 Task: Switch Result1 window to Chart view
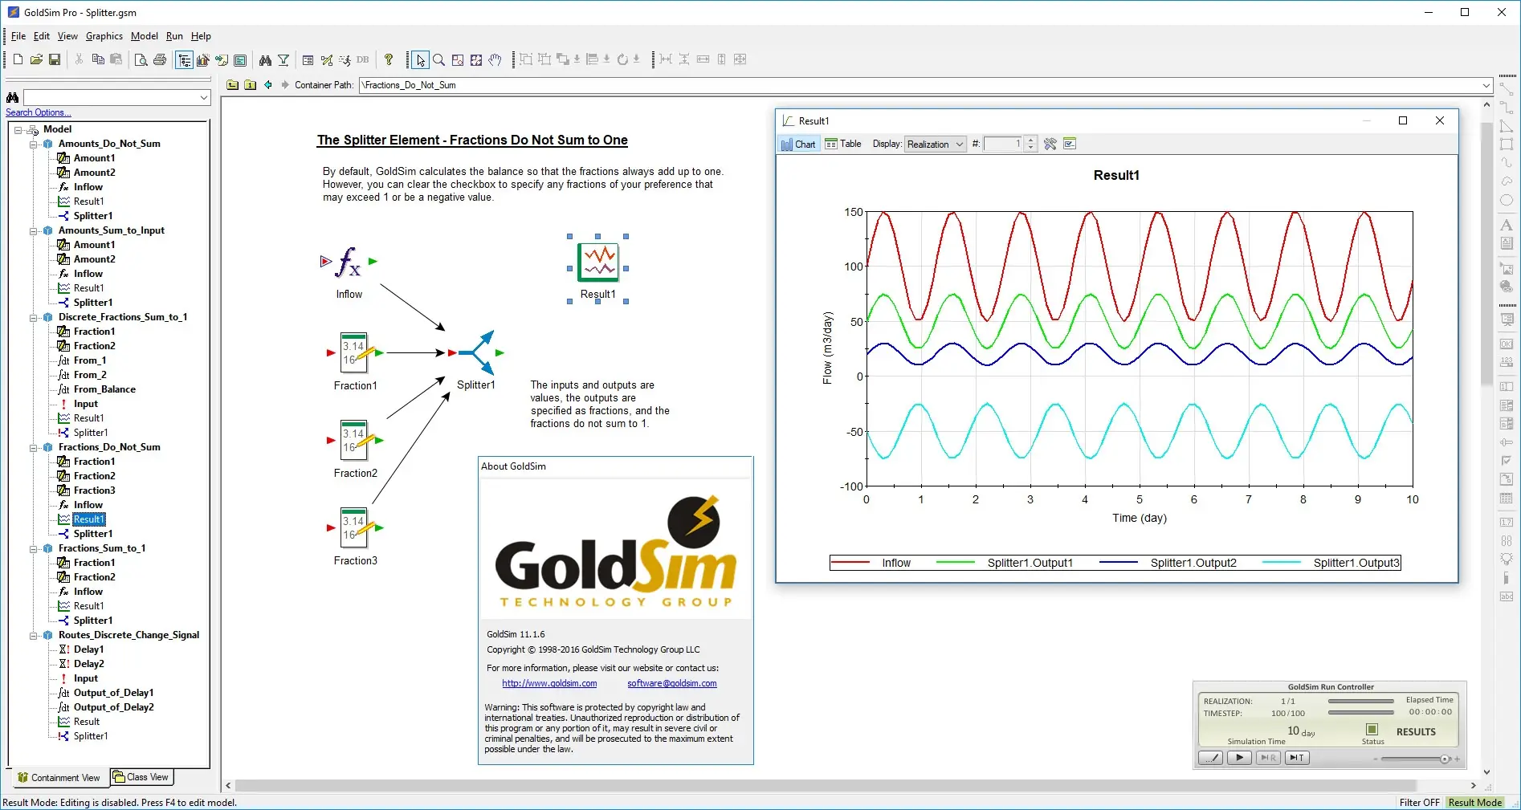(798, 144)
